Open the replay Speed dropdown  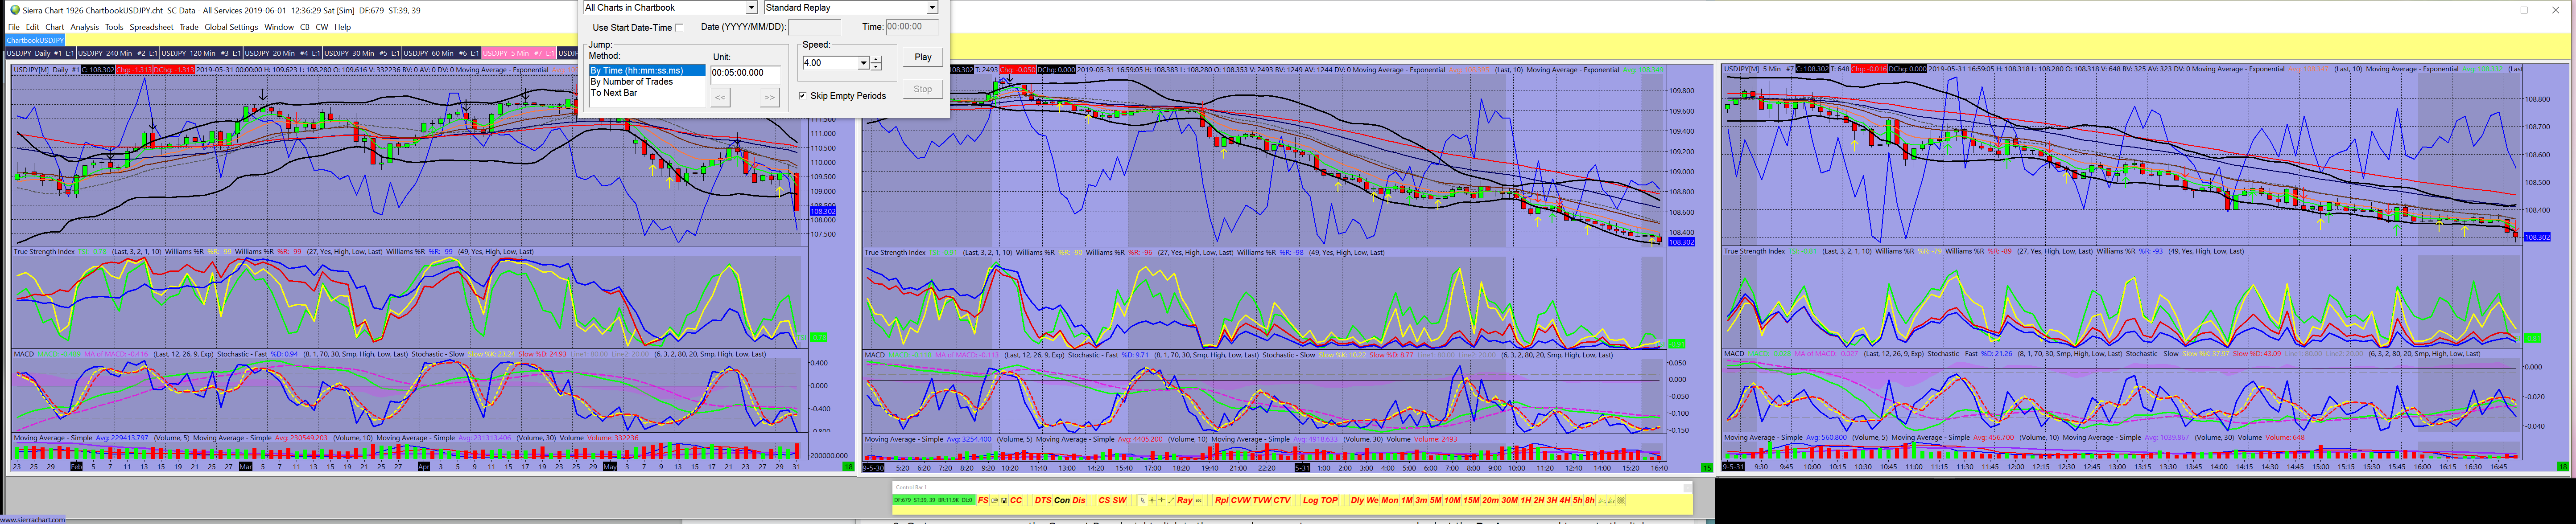pyautogui.click(x=863, y=63)
